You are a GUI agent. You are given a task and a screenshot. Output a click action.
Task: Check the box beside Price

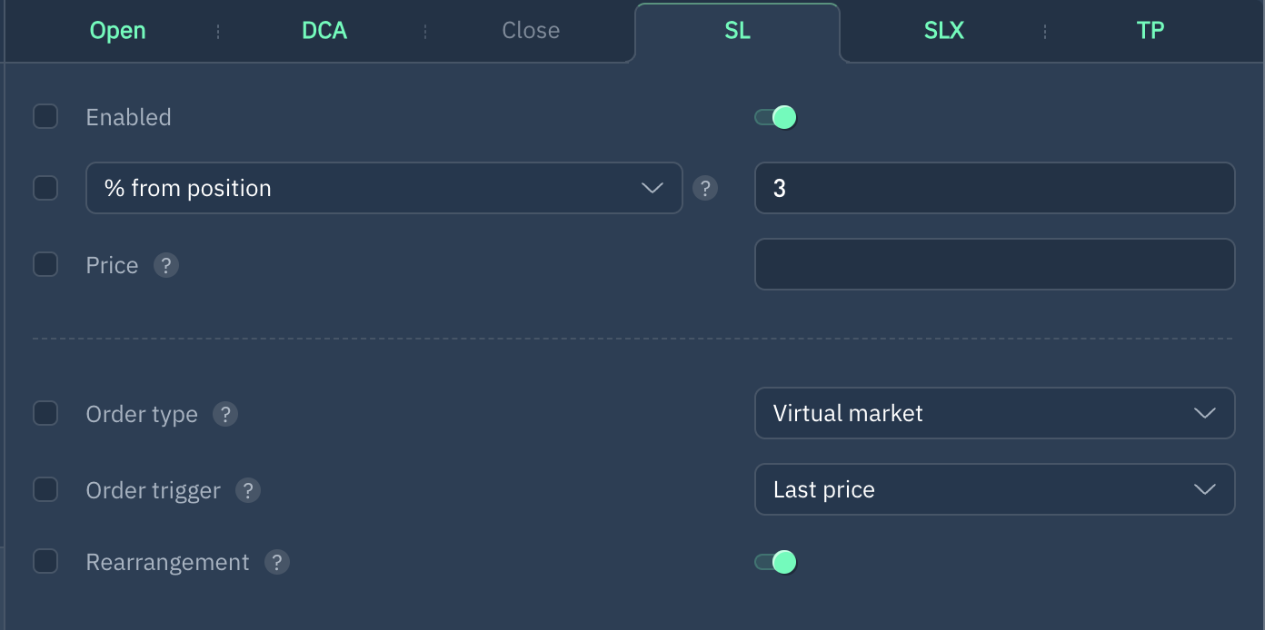[x=45, y=264]
